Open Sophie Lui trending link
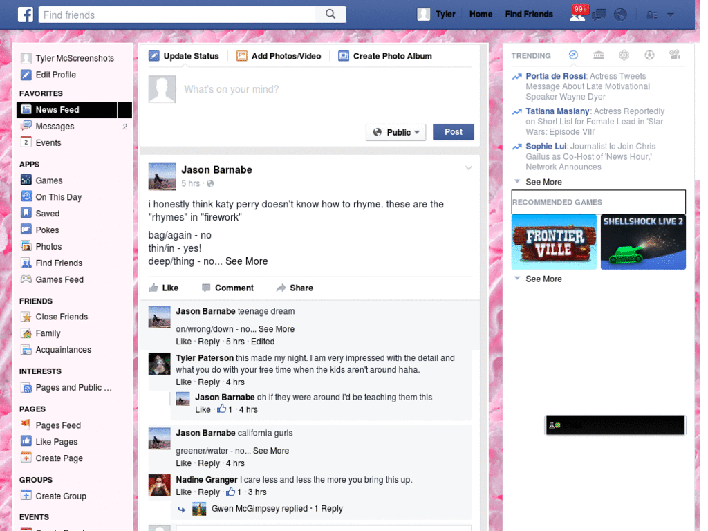 coord(546,147)
